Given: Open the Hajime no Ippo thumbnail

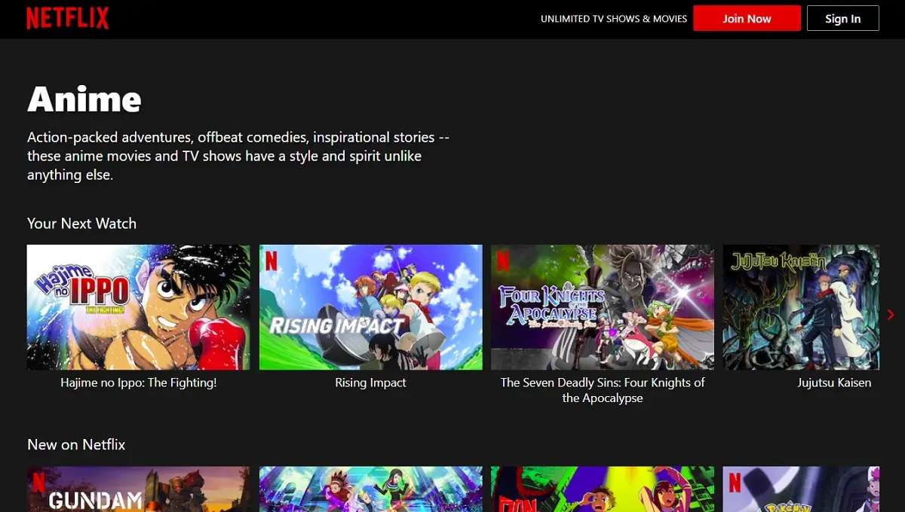Looking at the screenshot, I should click(138, 307).
